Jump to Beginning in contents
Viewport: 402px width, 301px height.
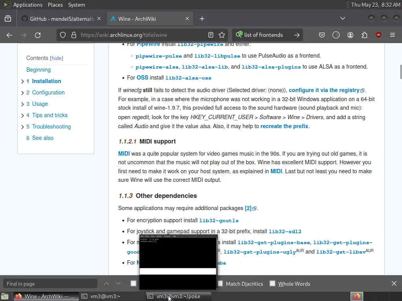[38, 70]
